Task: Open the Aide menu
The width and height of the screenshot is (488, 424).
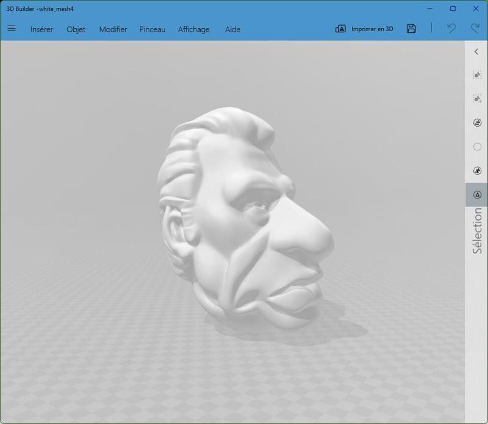Action: (232, 29)
